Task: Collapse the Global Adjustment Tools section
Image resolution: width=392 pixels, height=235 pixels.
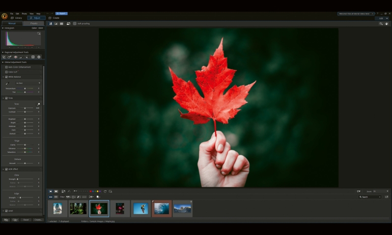Action: [3, 62]
